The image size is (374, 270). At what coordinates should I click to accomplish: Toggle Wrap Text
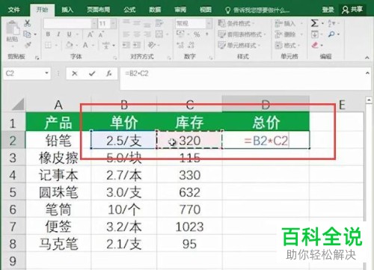point(159,23)
